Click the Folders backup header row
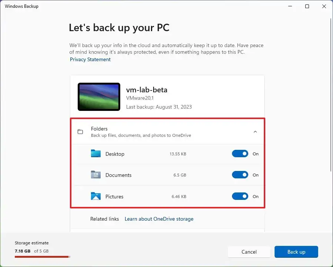The image size is (333, 267). coord(167,131)
